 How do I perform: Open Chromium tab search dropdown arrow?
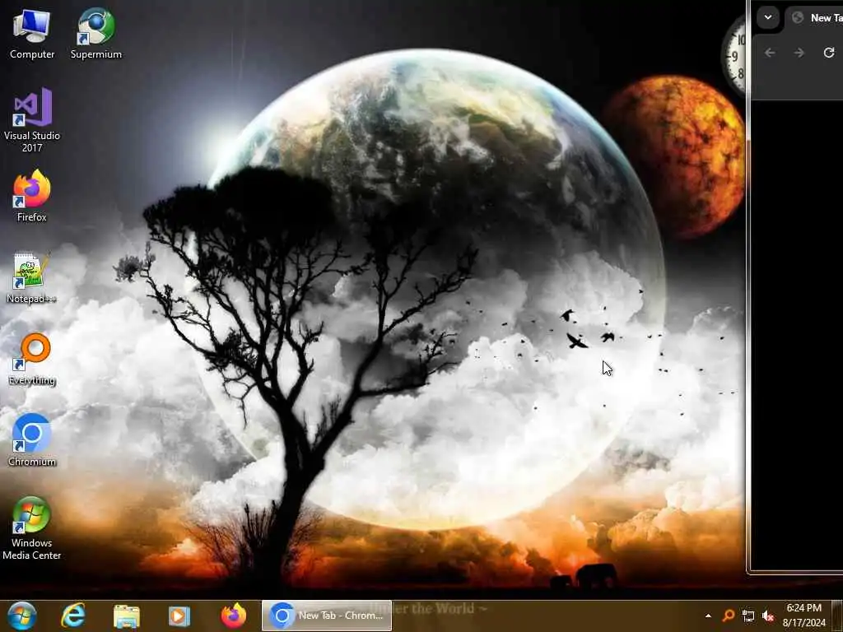tap(768, 17)
